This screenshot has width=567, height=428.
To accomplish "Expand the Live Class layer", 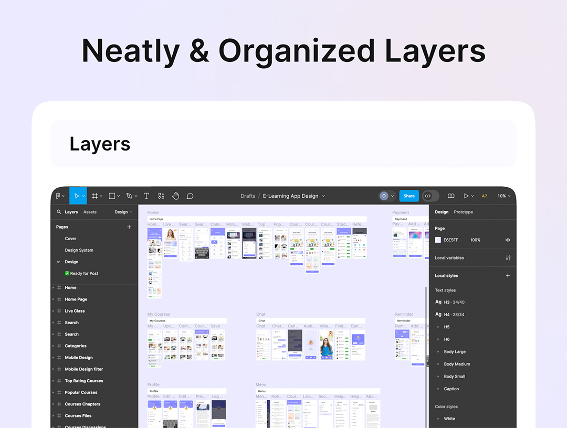I will coord(53,311).
